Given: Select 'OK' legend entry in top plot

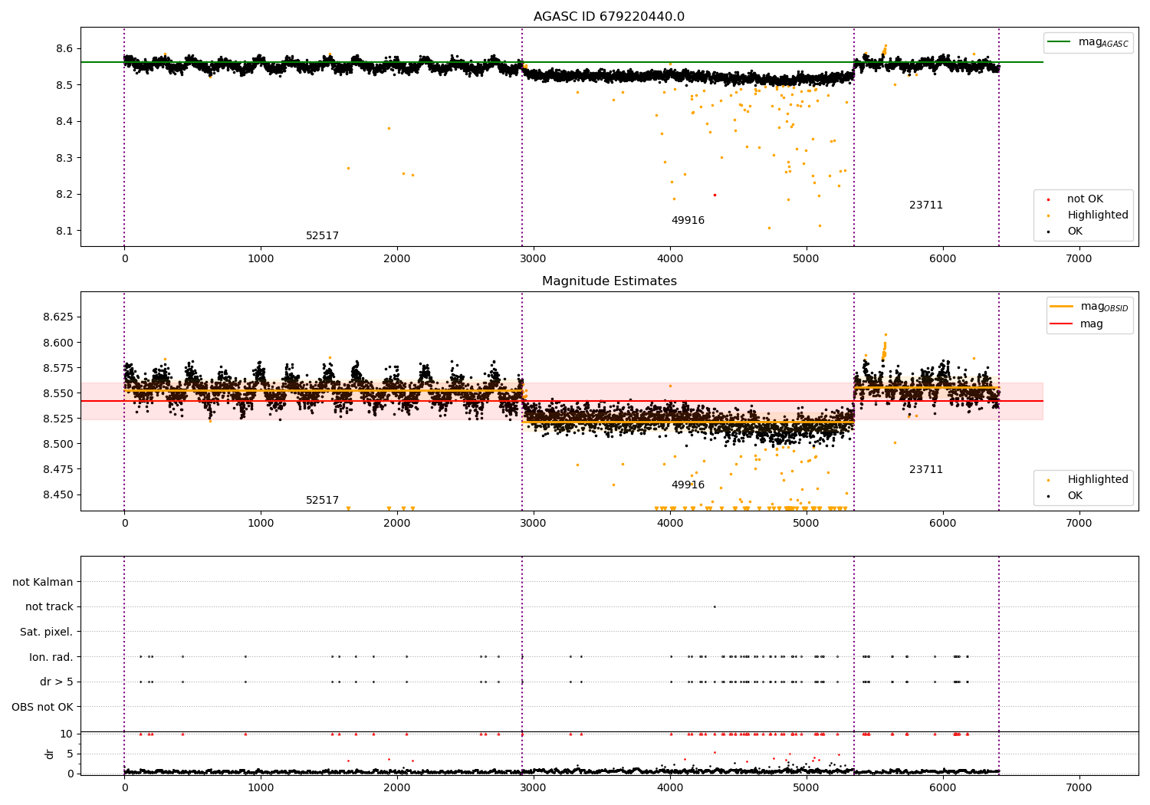Looking at the screenshot, I should [x=1065, y=232].
